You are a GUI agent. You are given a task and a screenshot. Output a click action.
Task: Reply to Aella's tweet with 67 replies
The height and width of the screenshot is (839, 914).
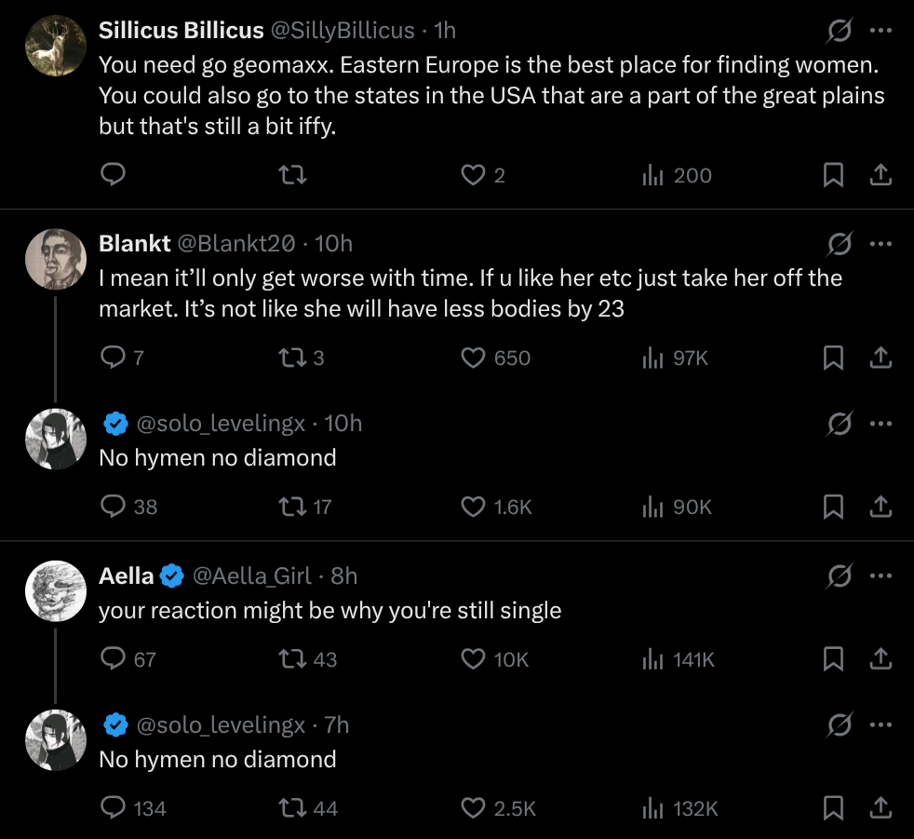click(113, 659)
